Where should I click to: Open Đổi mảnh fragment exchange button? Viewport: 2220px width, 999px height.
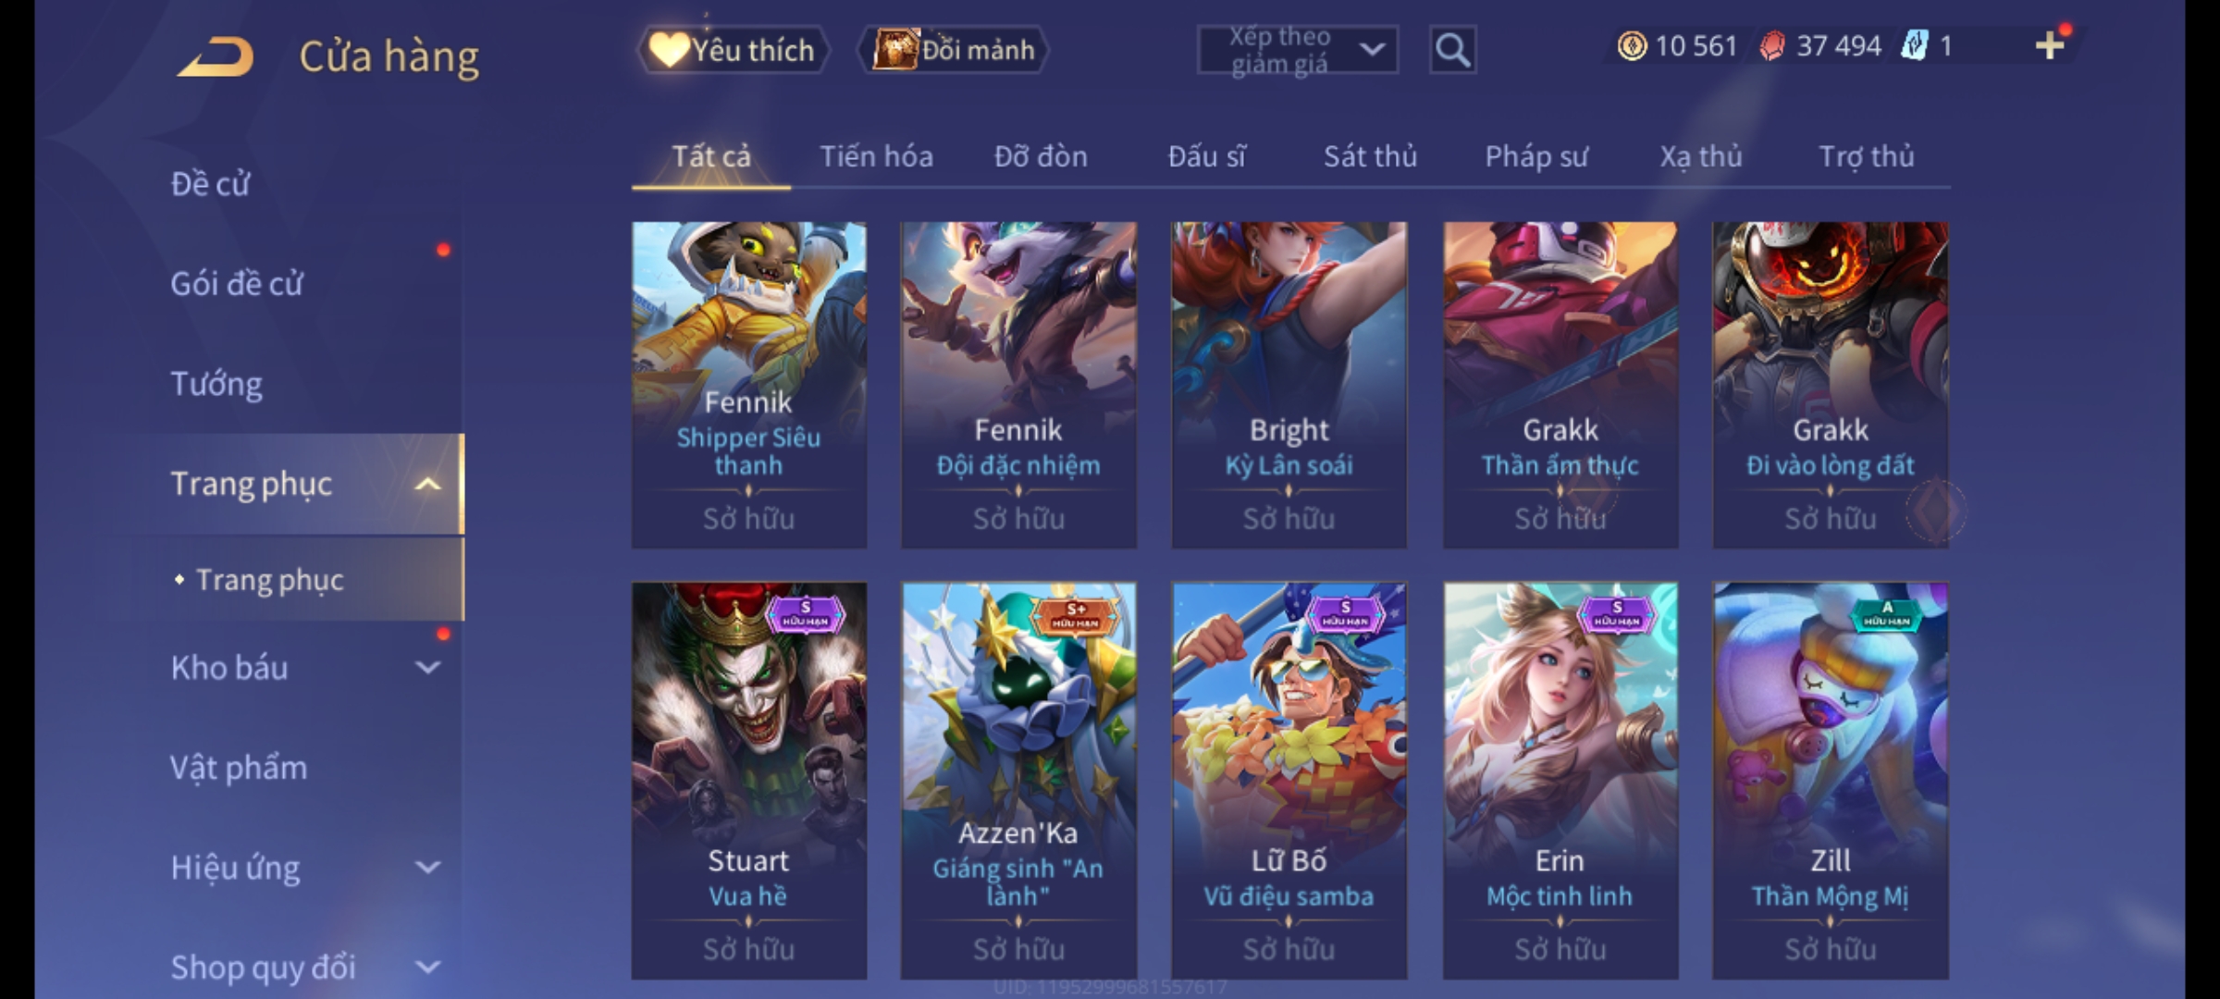click(x=955, y=50)
